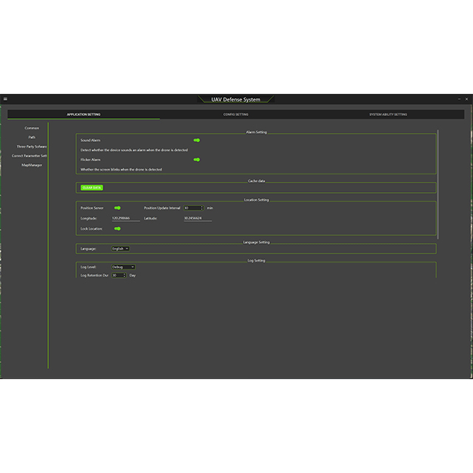Toggle the Lock Location switch
Screen dimensions: 473x473
pyautogui.click(x=118, y=228)
